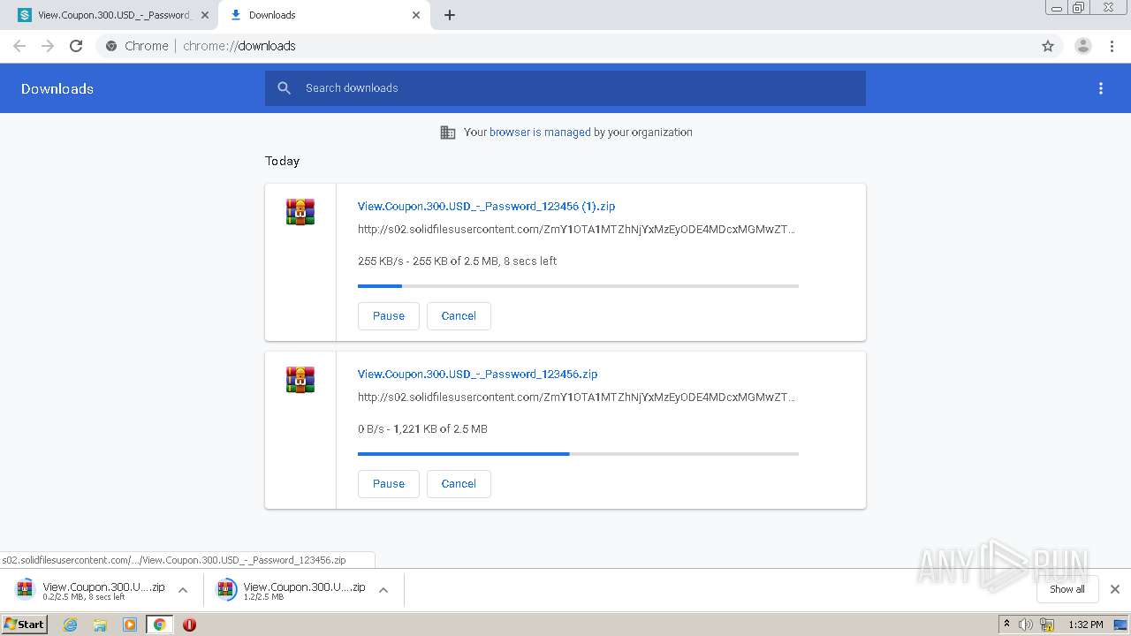
Task: Reload the downloads page
Action: [76, 46]
